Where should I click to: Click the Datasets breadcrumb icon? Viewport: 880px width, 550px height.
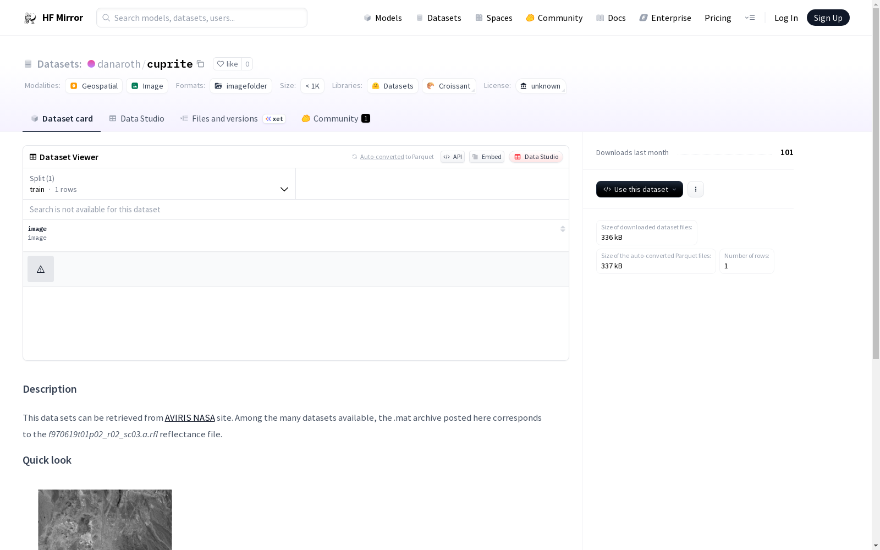[x=28, y=64]
